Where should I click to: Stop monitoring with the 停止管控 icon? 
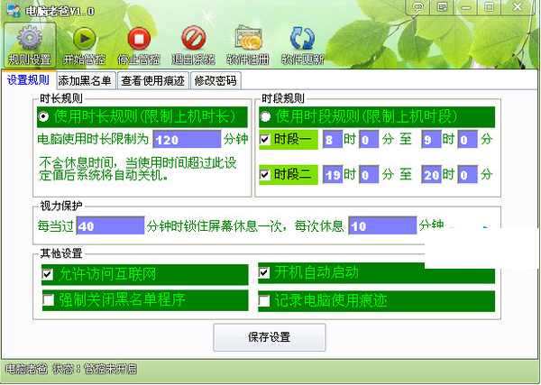click(x=139, y=39)
